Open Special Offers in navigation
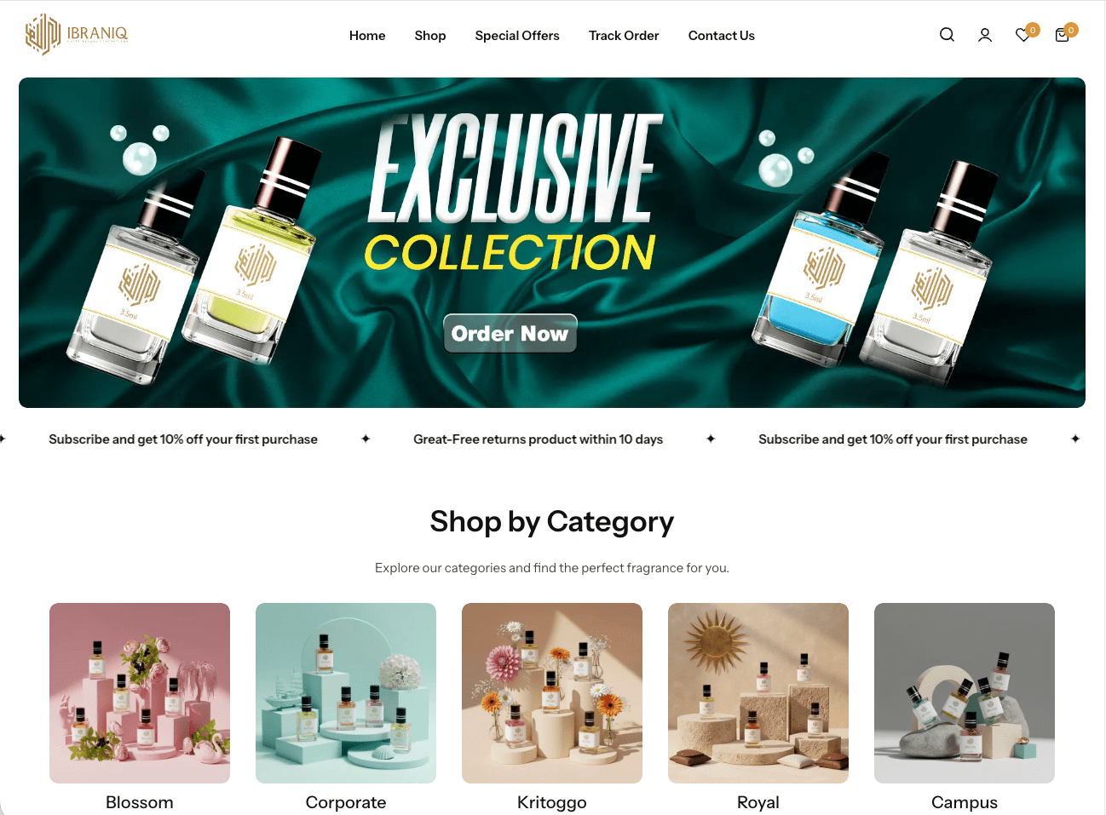The height and width of the screenshot is (815, 1106). [x=517, y=36]
